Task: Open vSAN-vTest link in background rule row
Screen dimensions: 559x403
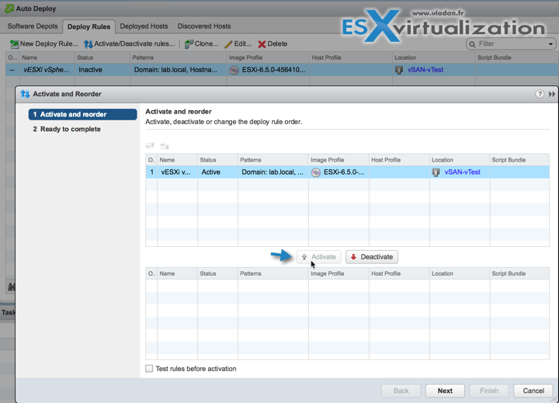Action: point(425,70)
